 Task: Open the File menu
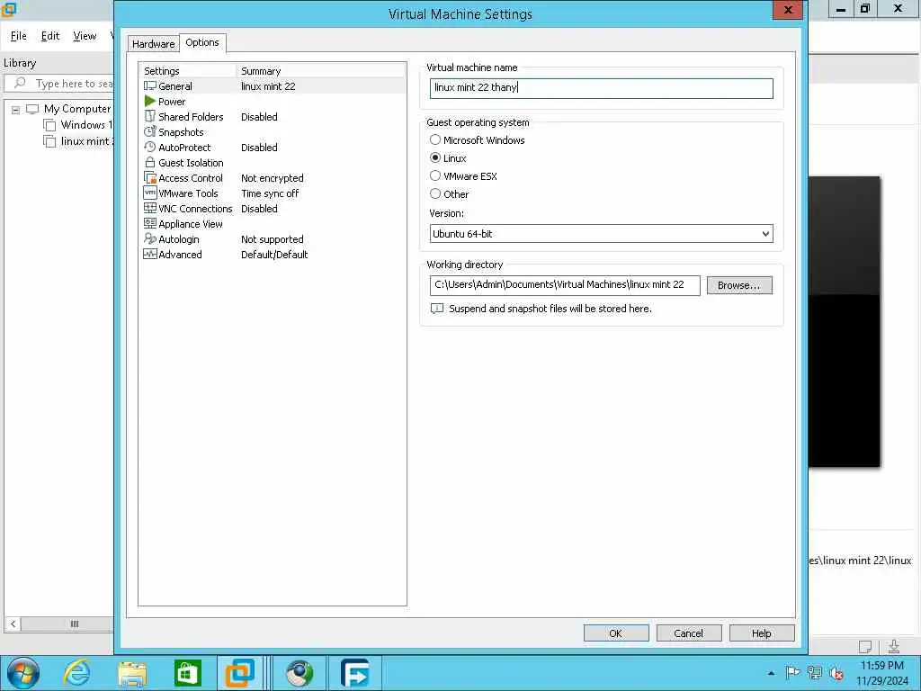pos(19,36)
